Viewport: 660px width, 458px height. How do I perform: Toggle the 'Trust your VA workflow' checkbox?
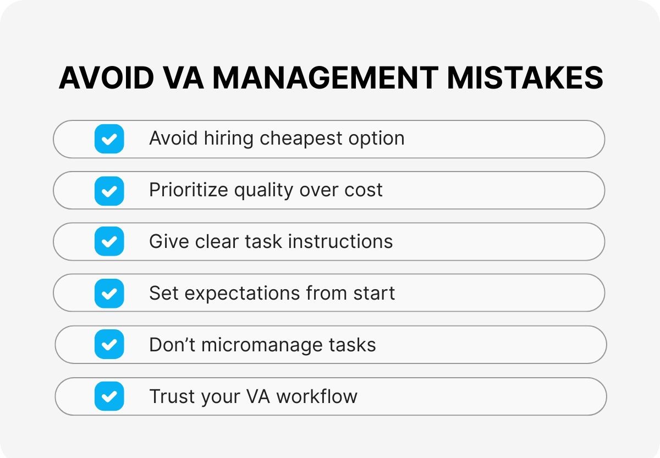click(x=109, y=396)
